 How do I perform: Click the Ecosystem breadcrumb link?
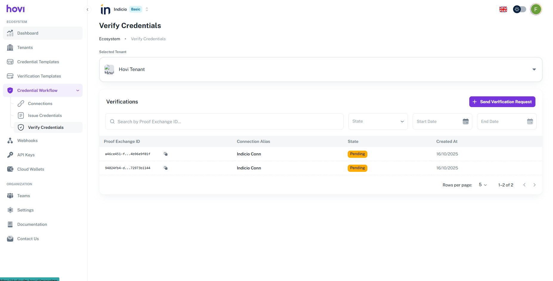coord(110,39)
